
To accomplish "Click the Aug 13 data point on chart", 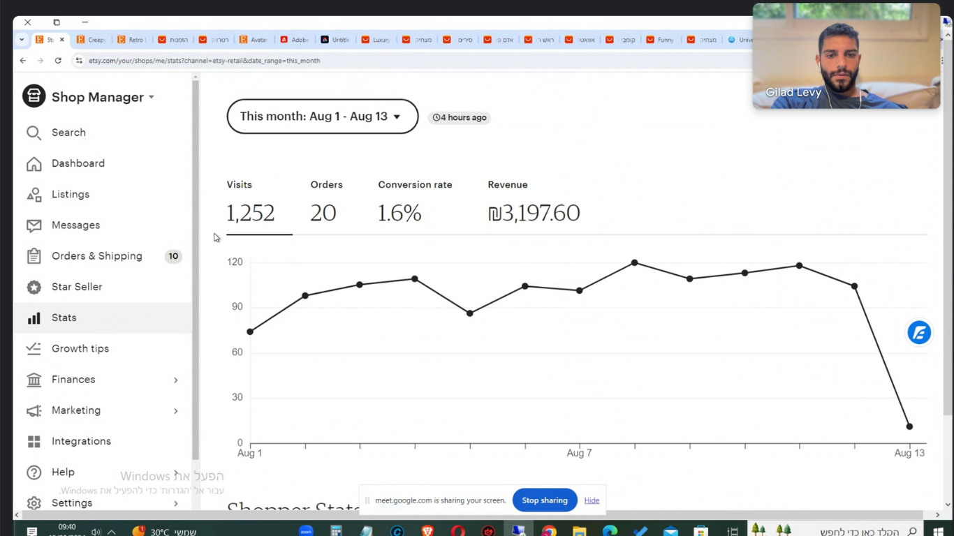I will point(909,426).
